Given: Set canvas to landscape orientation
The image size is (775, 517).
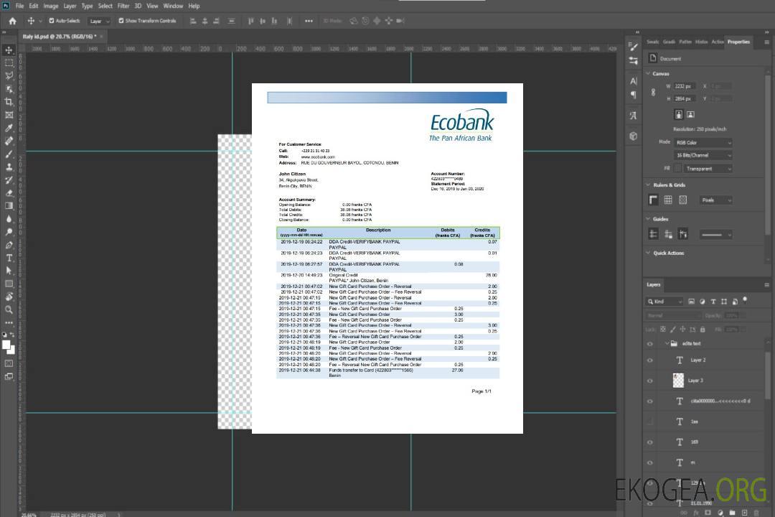Looking at the screenshot, I should coord(690,114).
